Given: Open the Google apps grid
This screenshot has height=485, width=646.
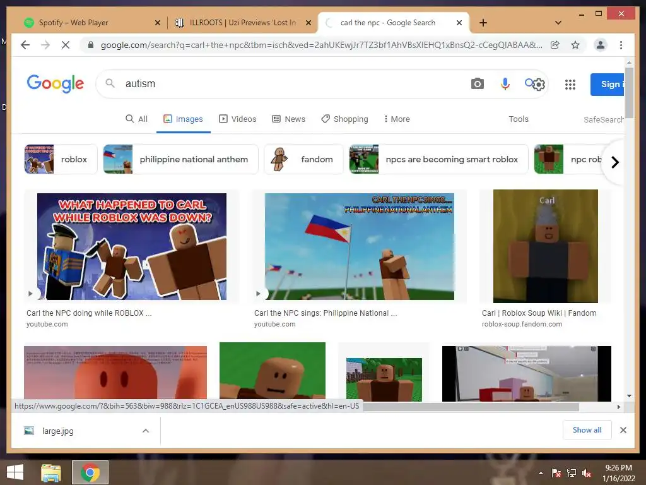Looking at the screenshot, I should click(570, 85).
